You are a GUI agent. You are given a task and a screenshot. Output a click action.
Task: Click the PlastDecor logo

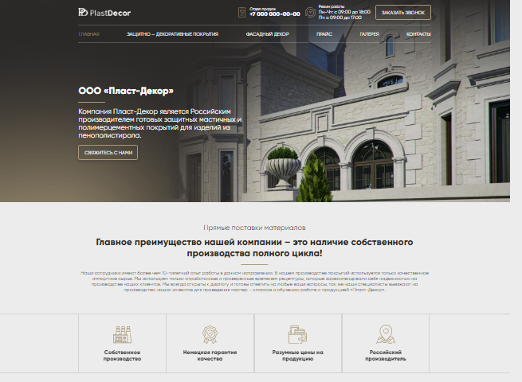tap(104, 13)
